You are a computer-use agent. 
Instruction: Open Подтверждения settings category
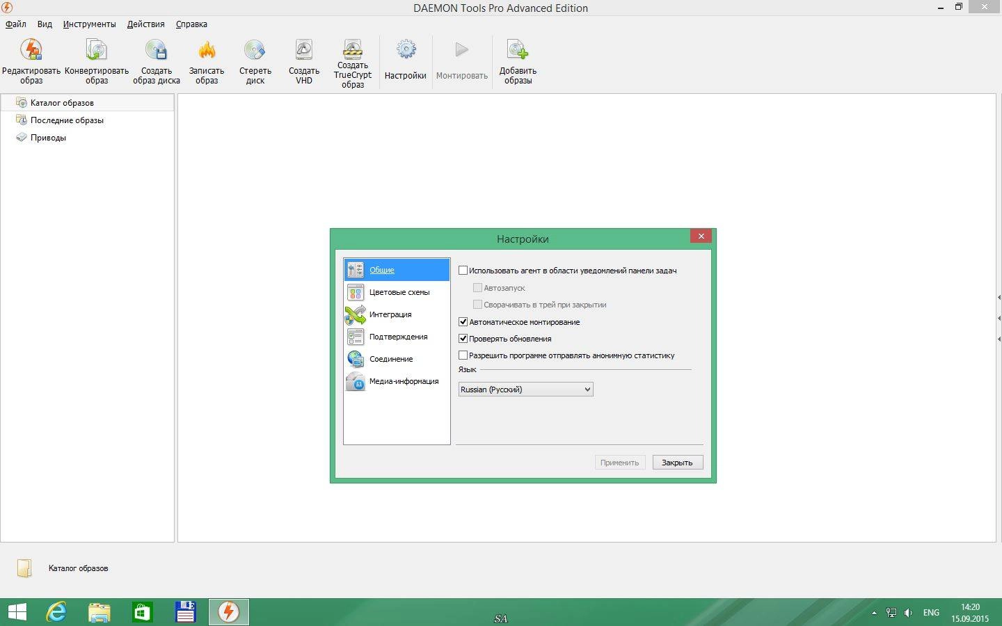[397, 337]
